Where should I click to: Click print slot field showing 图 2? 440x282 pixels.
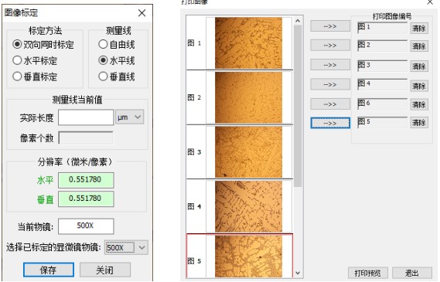click(383, 46)
